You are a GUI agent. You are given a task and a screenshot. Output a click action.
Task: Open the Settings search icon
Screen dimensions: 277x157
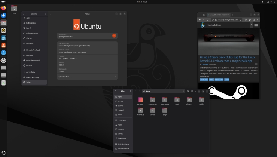pos(24,14)
